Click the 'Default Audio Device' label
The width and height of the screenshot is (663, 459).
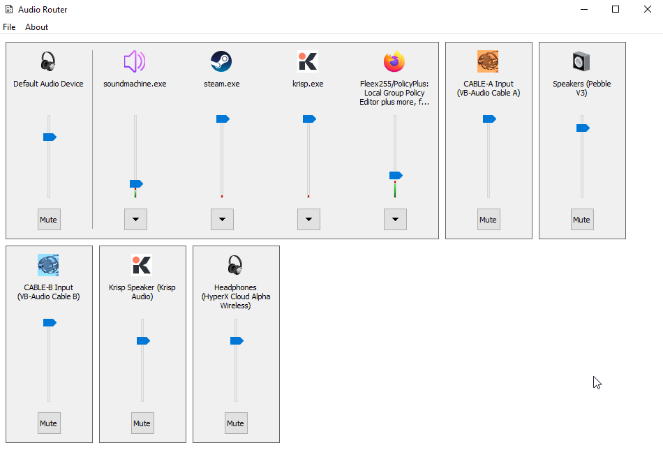[x=48, y=84]
